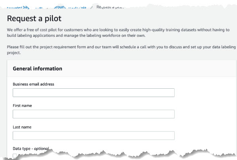Click the Business email address label

33,84
